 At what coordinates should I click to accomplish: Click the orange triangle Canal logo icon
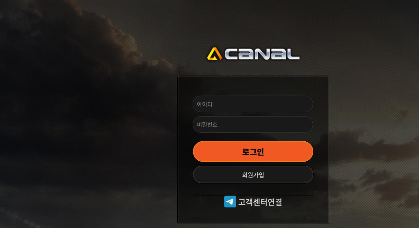pyautogui.click(x=214, y=54)
